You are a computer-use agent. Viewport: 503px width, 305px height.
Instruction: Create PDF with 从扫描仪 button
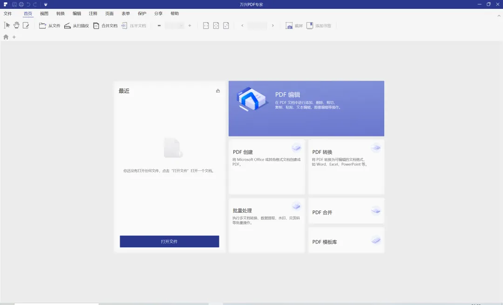click(76, 26)
